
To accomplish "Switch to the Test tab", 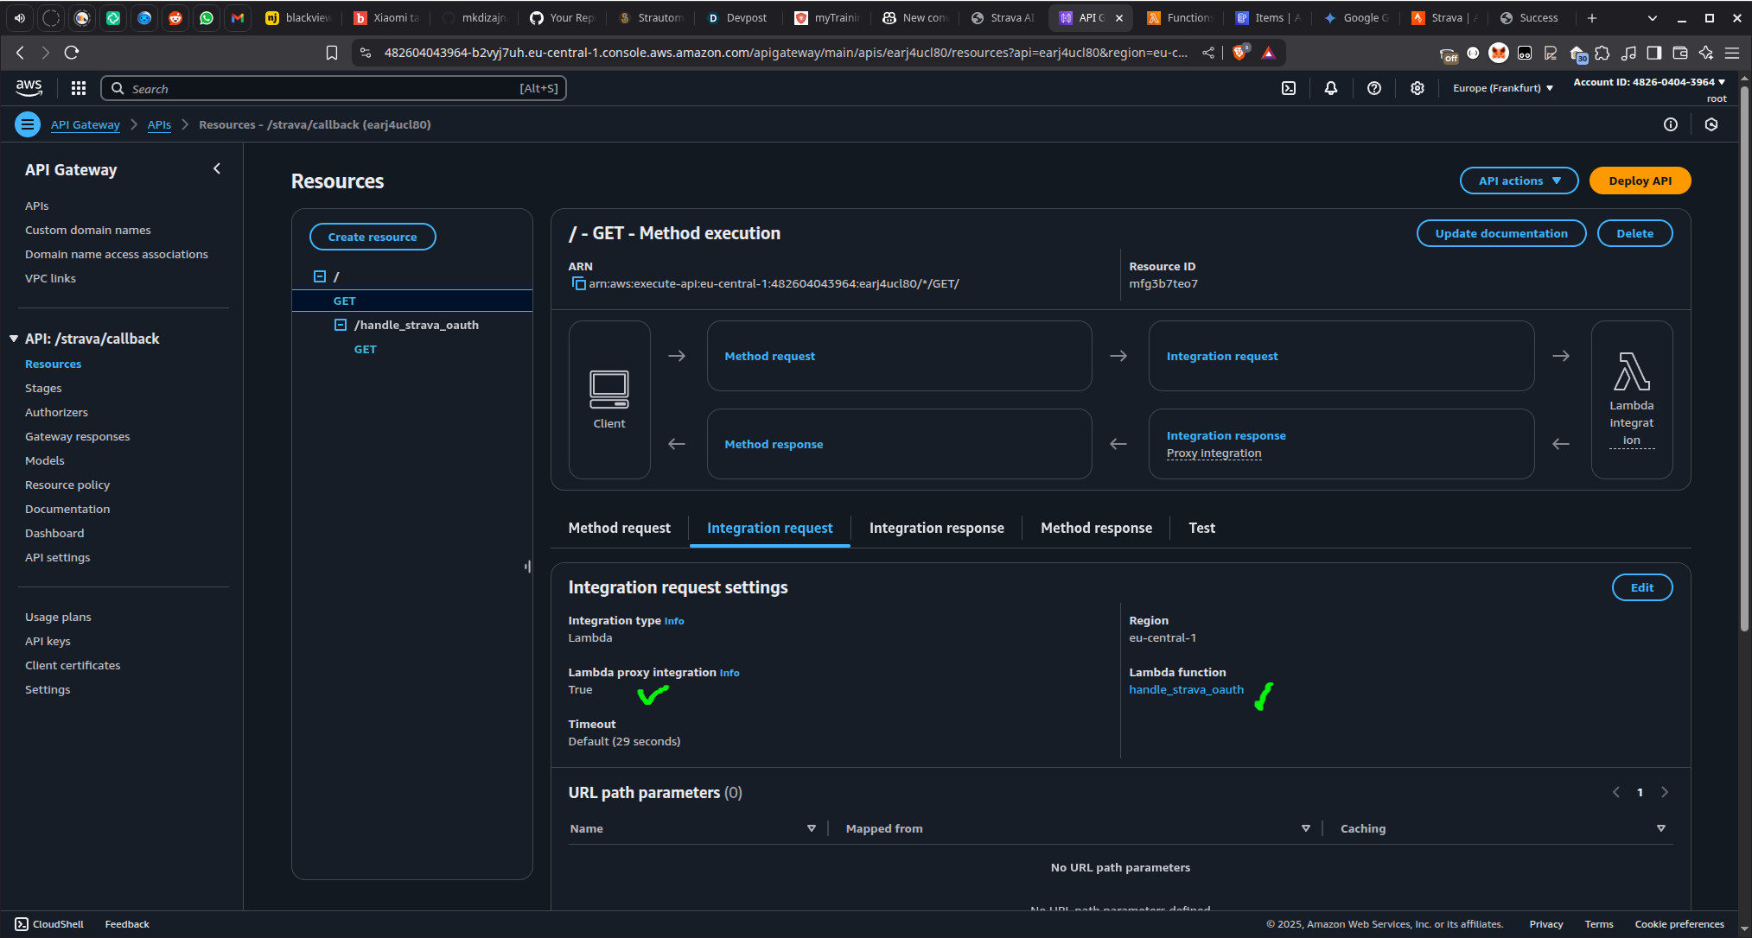I will 1201,528.
